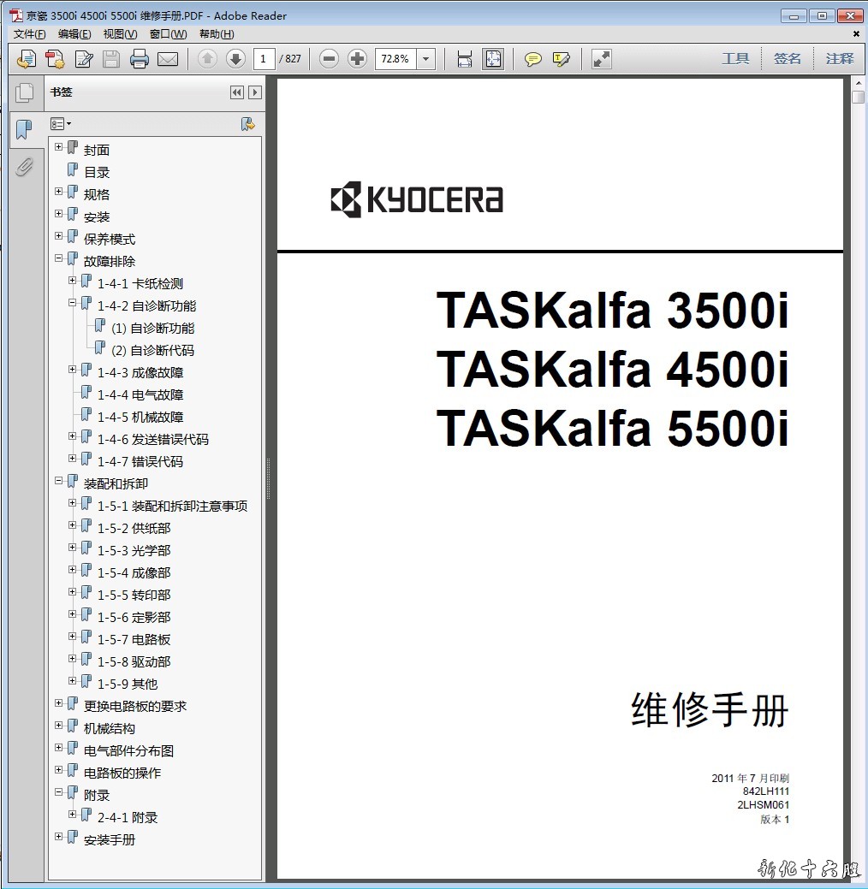Image resolution: width=868 pixels, height=889 pixels.
Task: Toggle fit one full page view
Action: point(493,59)
